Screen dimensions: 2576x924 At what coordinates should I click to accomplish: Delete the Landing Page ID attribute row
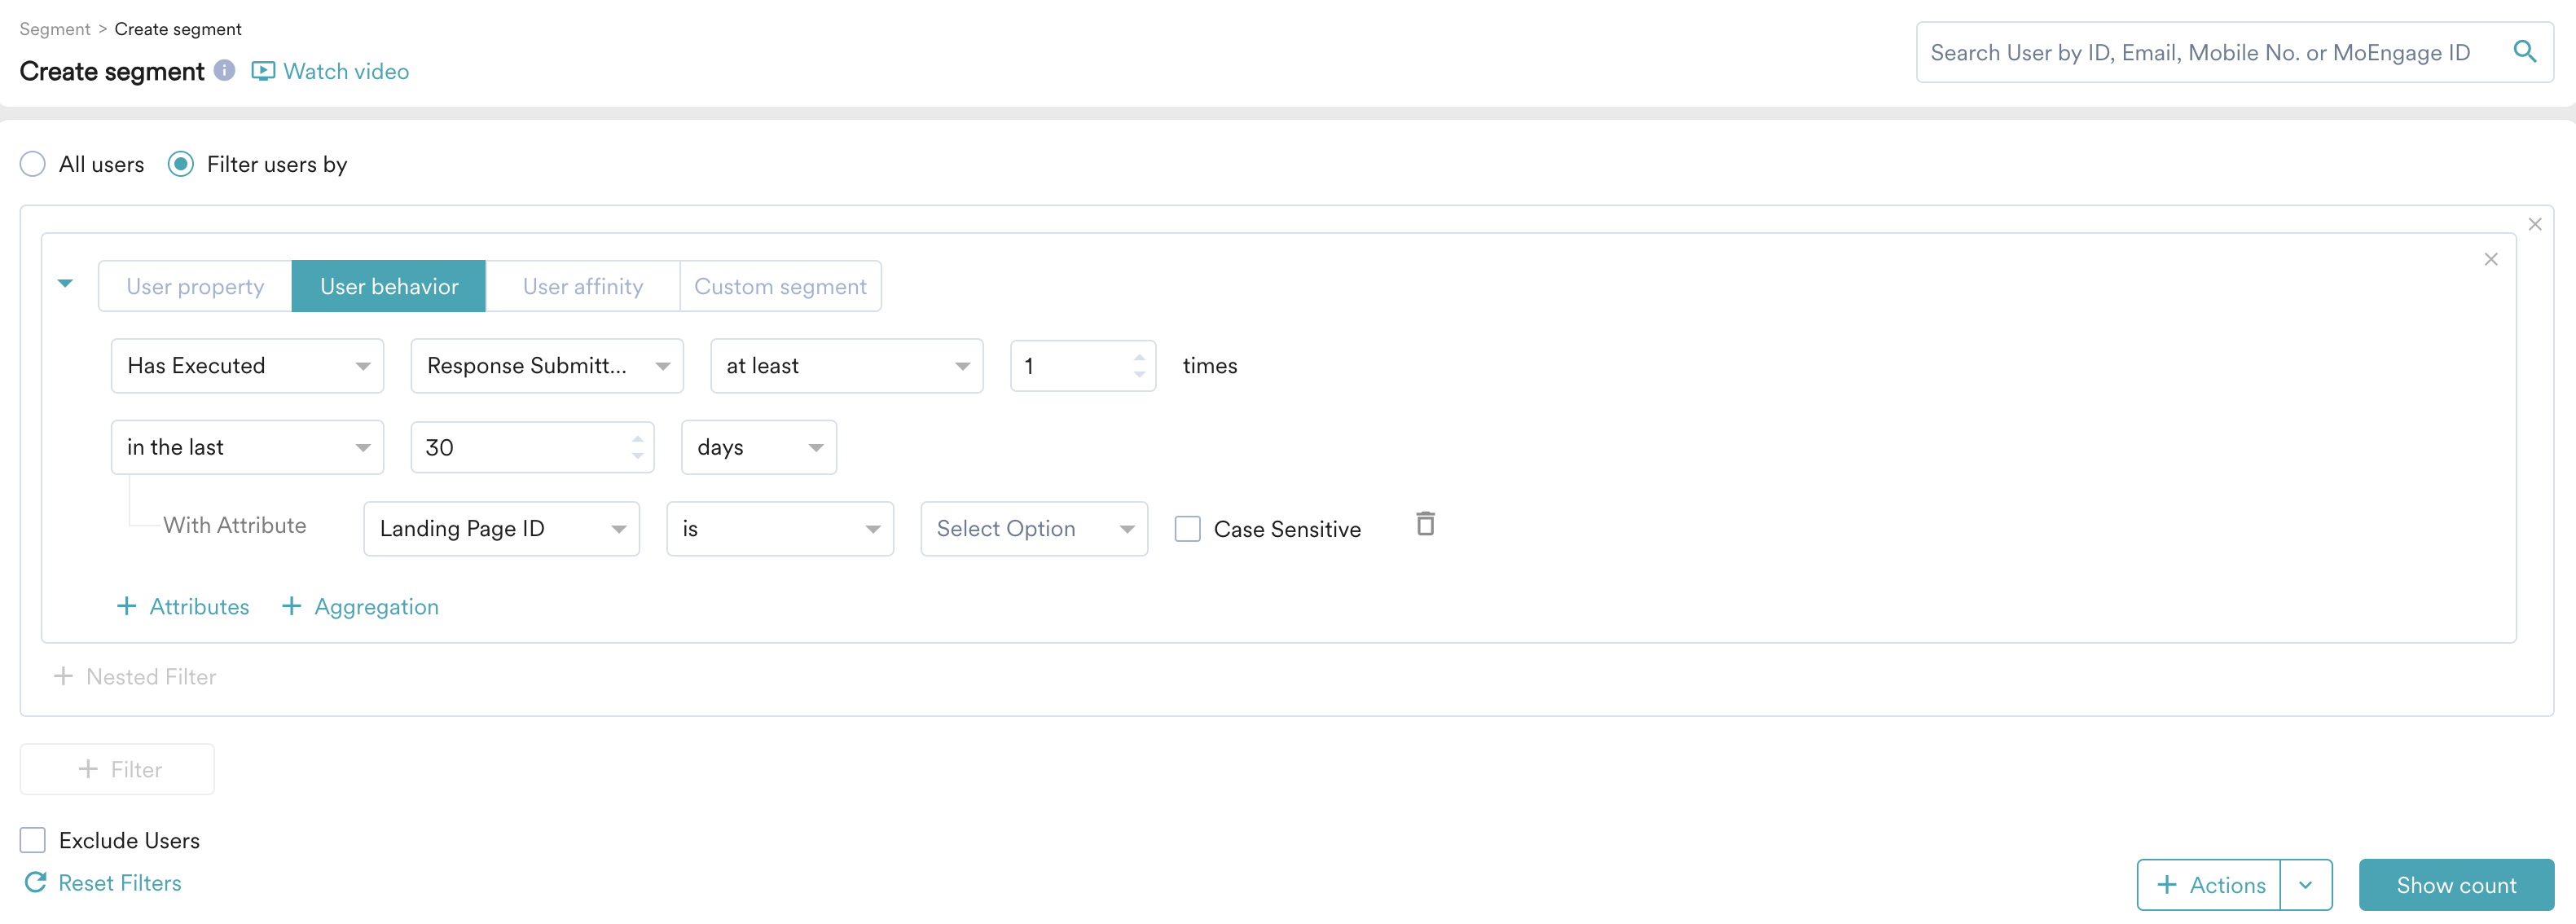[x=1425, y=523]
